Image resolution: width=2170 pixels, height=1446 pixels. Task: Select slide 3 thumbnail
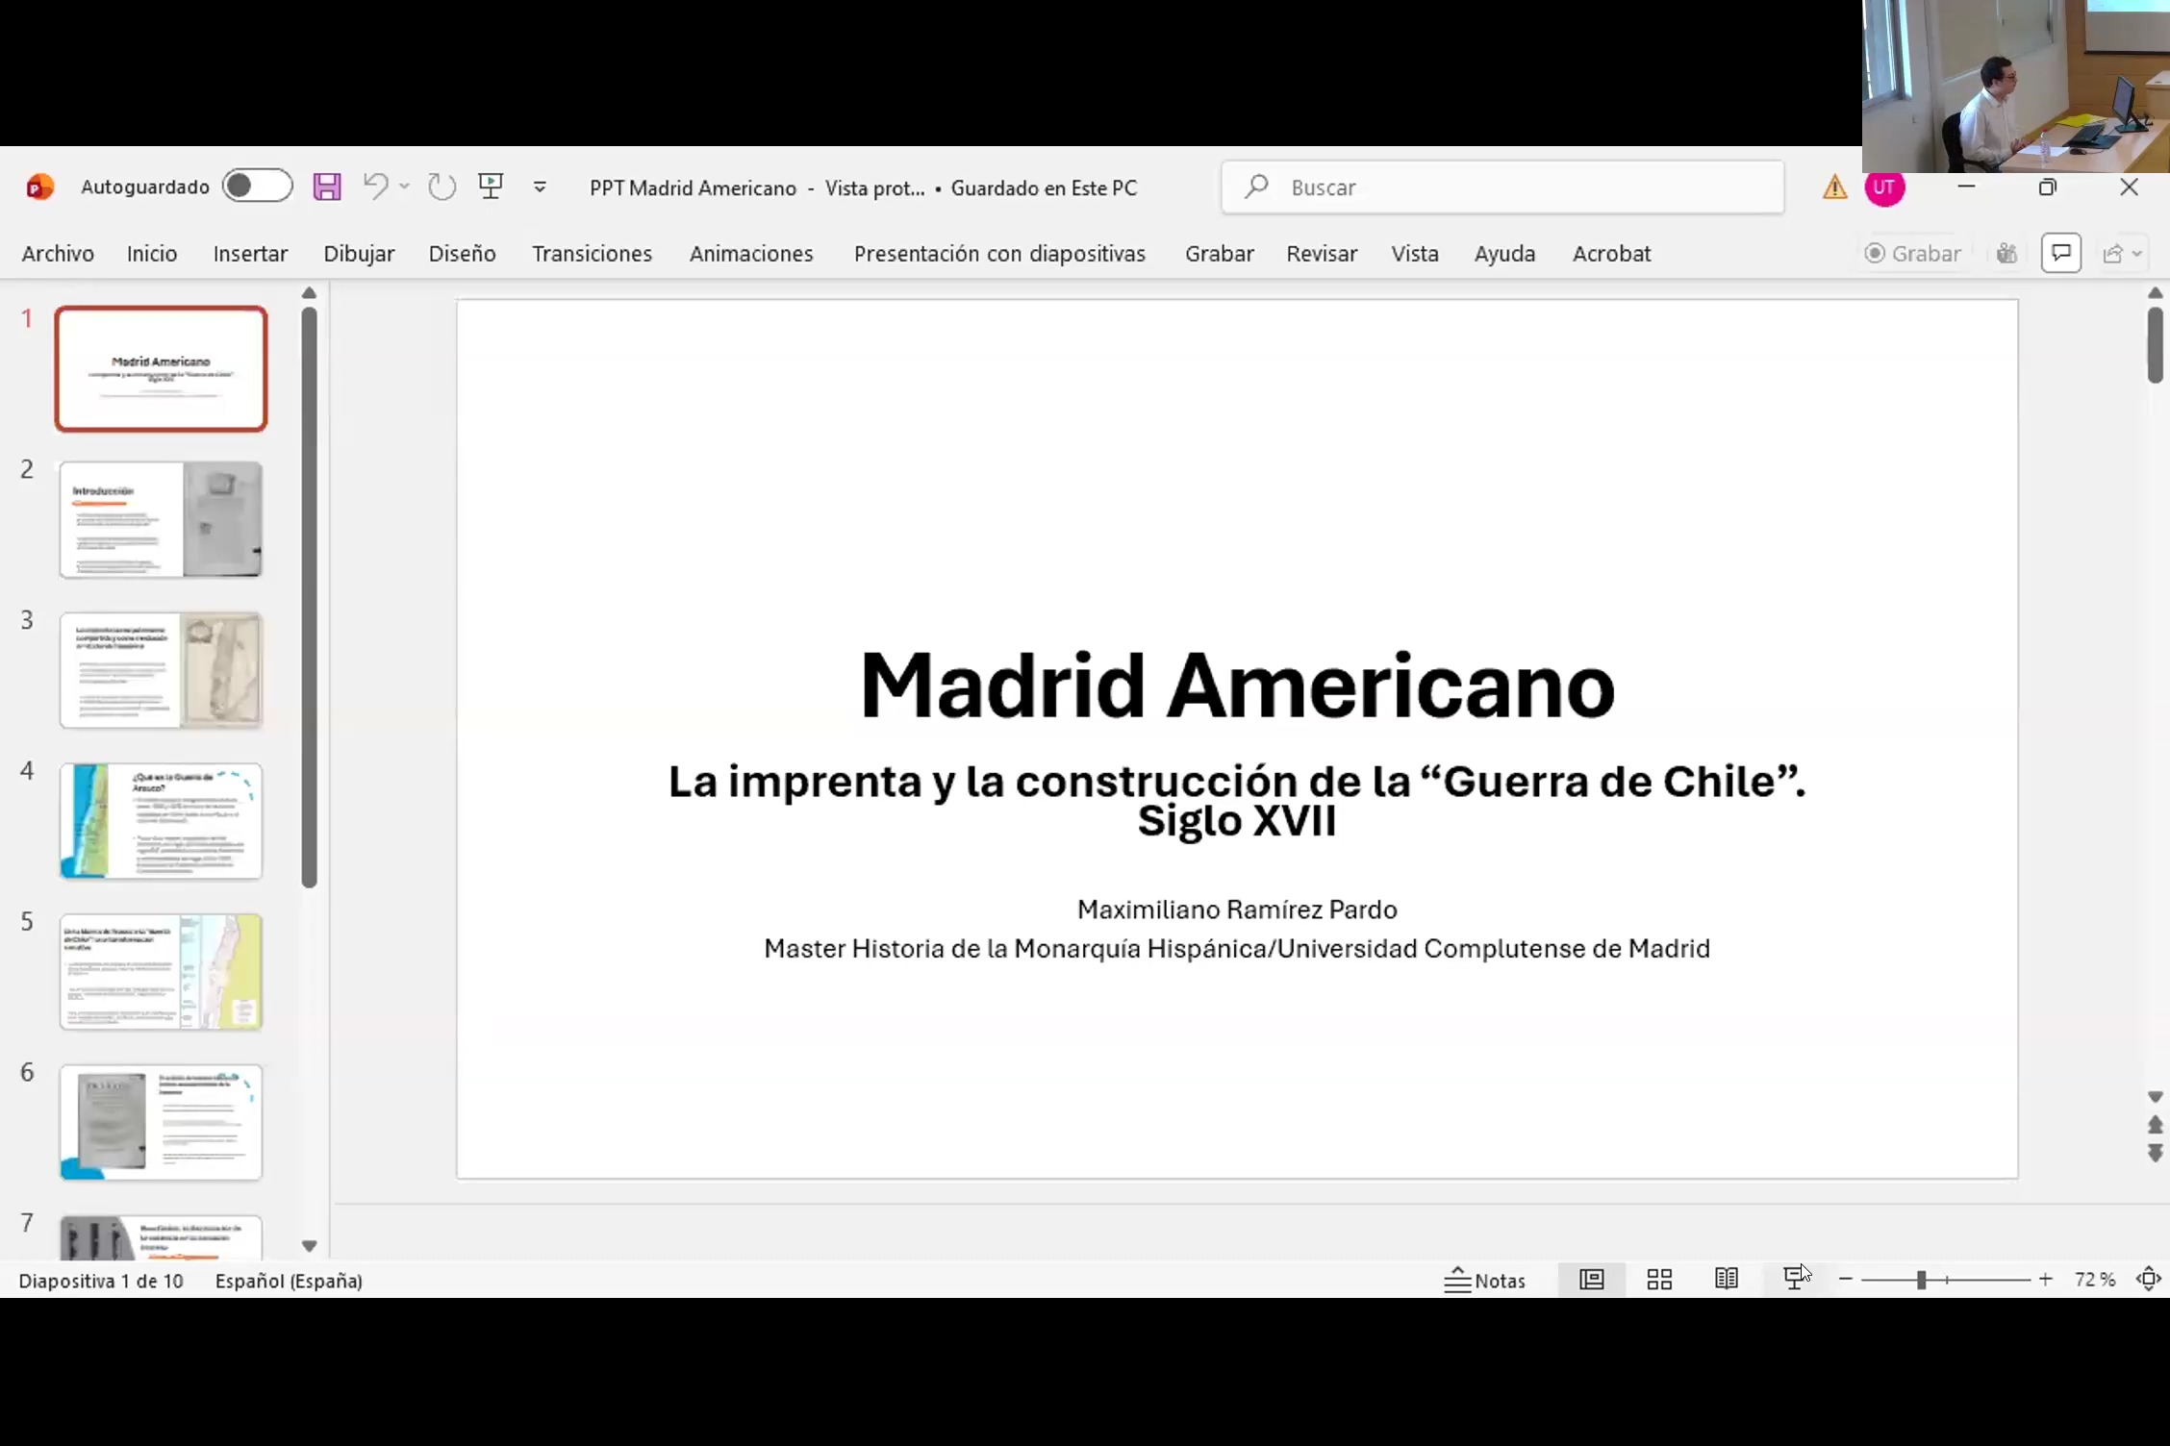tap(161, 670)
